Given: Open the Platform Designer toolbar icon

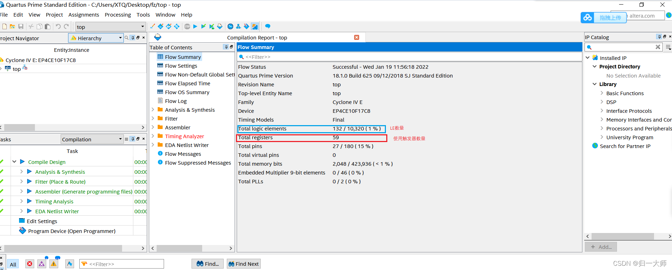Looking at the screenshot, I should [255, 26].
